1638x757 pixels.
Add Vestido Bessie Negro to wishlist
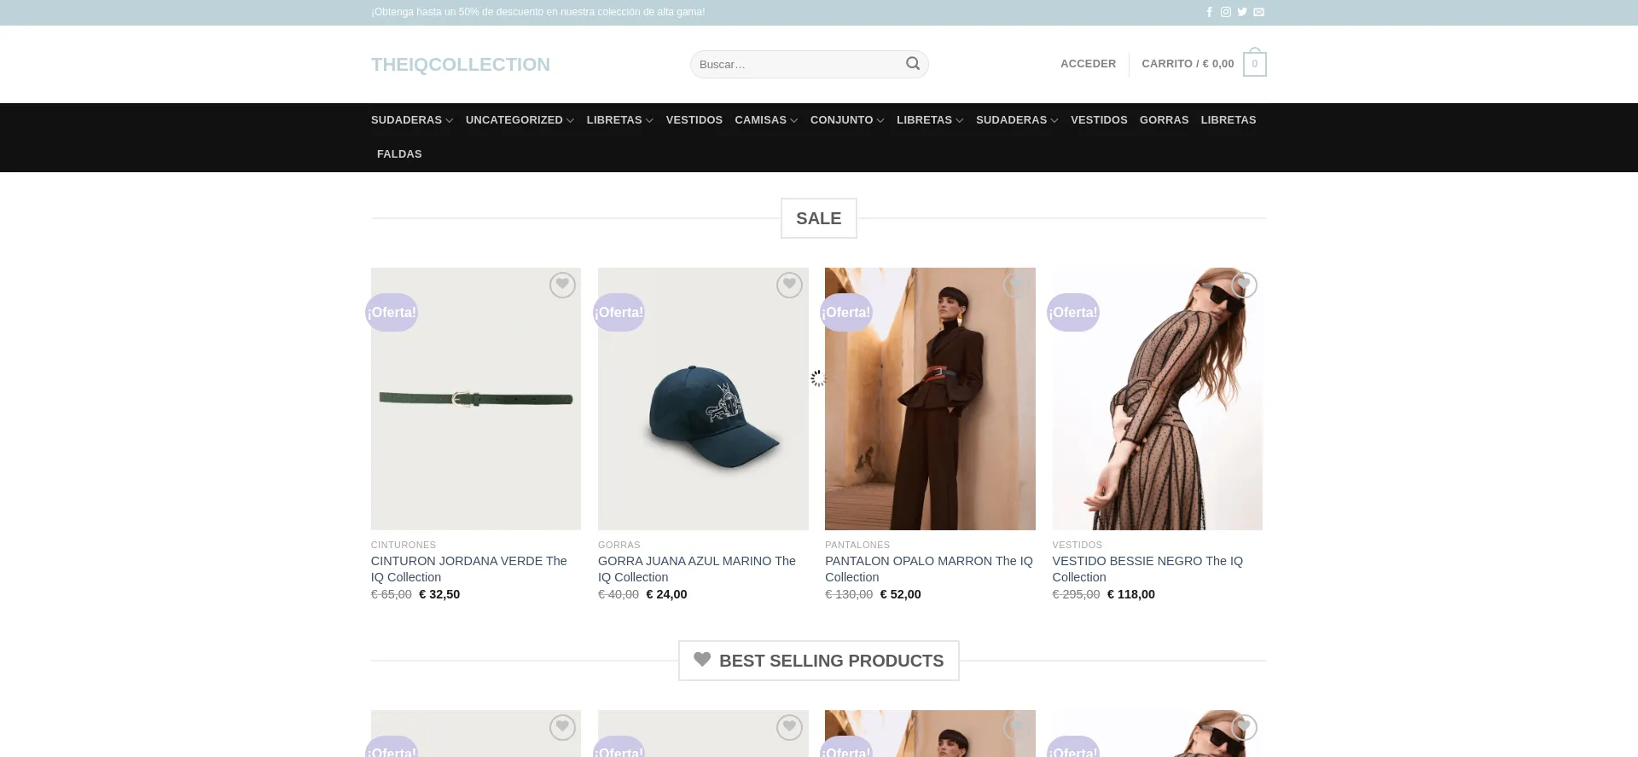[1243, 285]
